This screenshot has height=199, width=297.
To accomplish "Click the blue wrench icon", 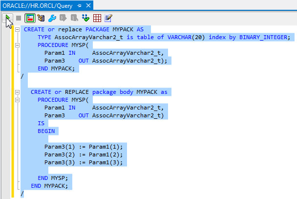I will coord(52,18).
